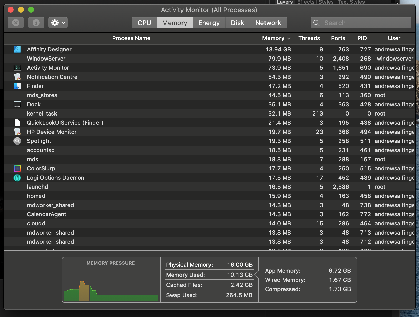This screenshot has width=419, height=317.
Task: Select the kernel_task process
Action: point(209,113)
